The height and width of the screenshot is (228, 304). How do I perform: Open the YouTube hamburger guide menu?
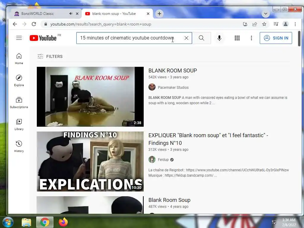coord(19,38)
